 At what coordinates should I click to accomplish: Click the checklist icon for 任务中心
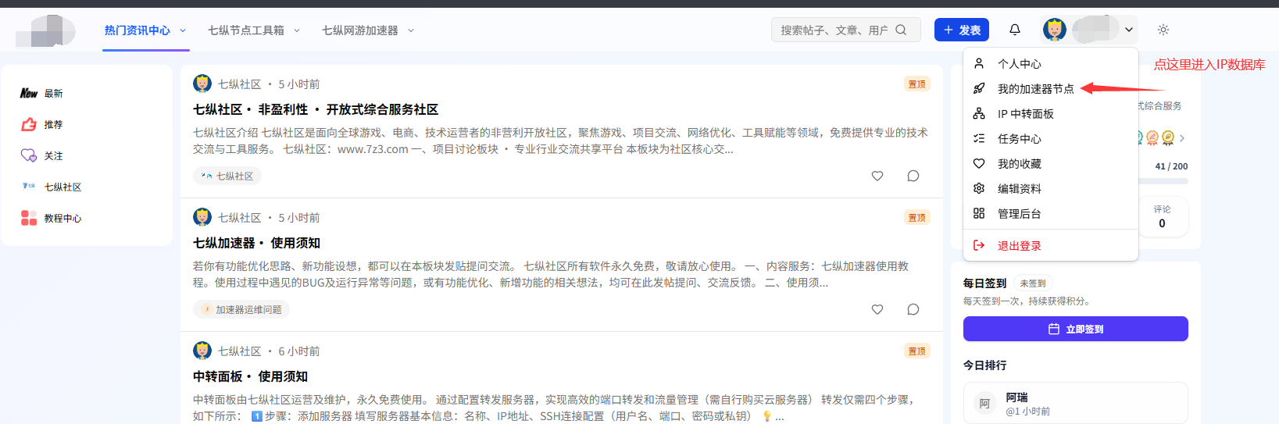coord(979,138)
